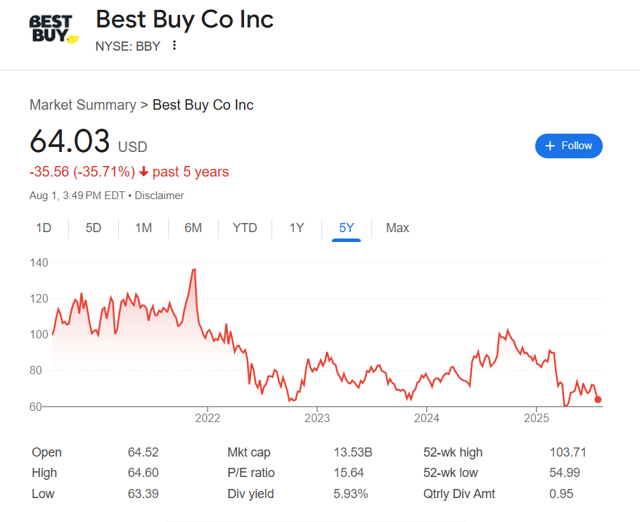Show the 1M chart range
Viewport: 640px width, 522px height.
pos(143,228)
